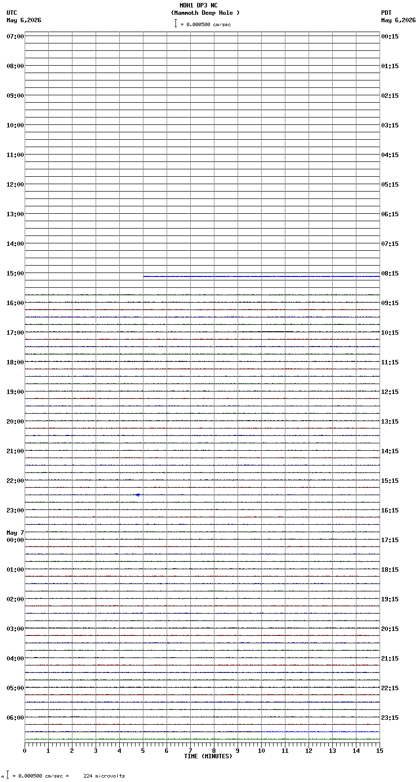
Task: Click the blue flat trace at 15:00 UTC
Action: coord(261,276)
